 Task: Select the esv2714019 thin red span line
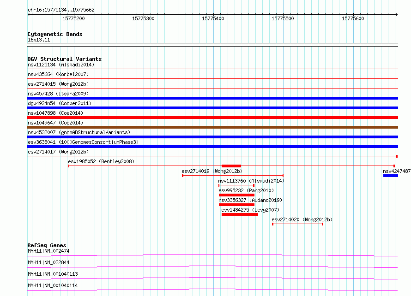[x=233, y=176]
